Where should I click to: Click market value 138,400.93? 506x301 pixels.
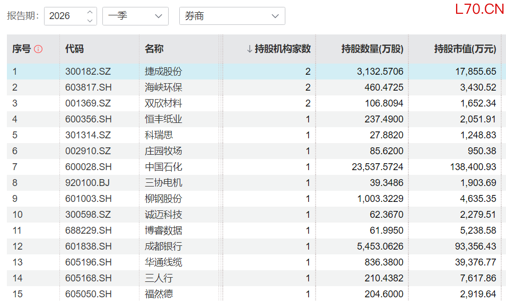click(x=473, y=167)
